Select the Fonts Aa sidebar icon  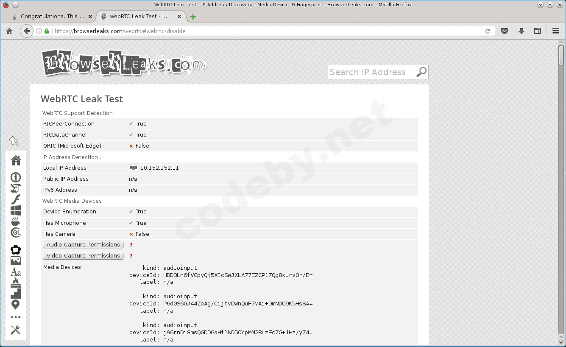(16, 271)
